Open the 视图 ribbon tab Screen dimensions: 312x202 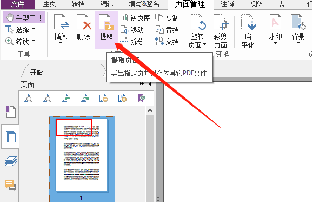(x=256, y=4)
